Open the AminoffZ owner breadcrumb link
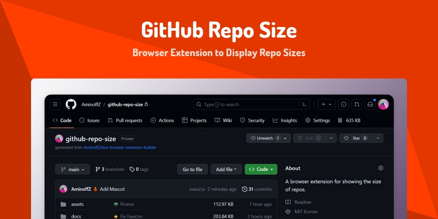Image resolution: width=438 pixels, height=219 pixels. tap(91, 104)
